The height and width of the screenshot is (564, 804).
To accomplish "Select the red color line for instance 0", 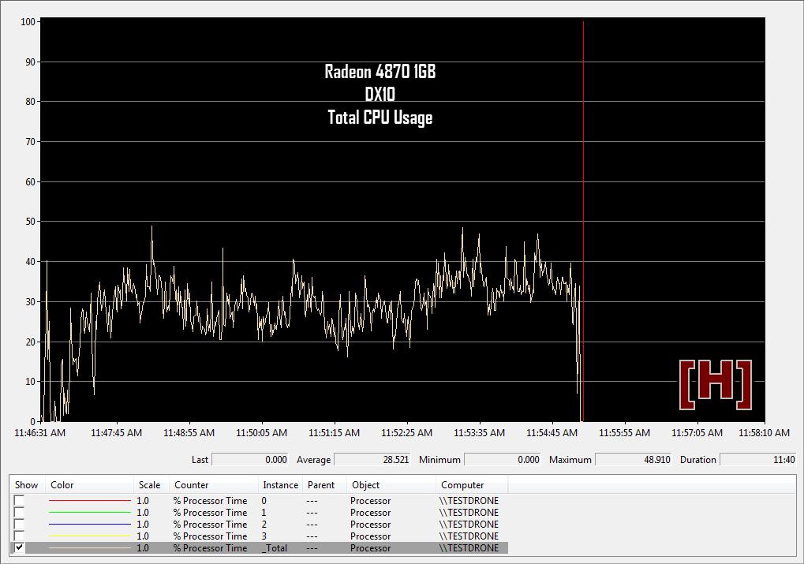I will [90, 500].
